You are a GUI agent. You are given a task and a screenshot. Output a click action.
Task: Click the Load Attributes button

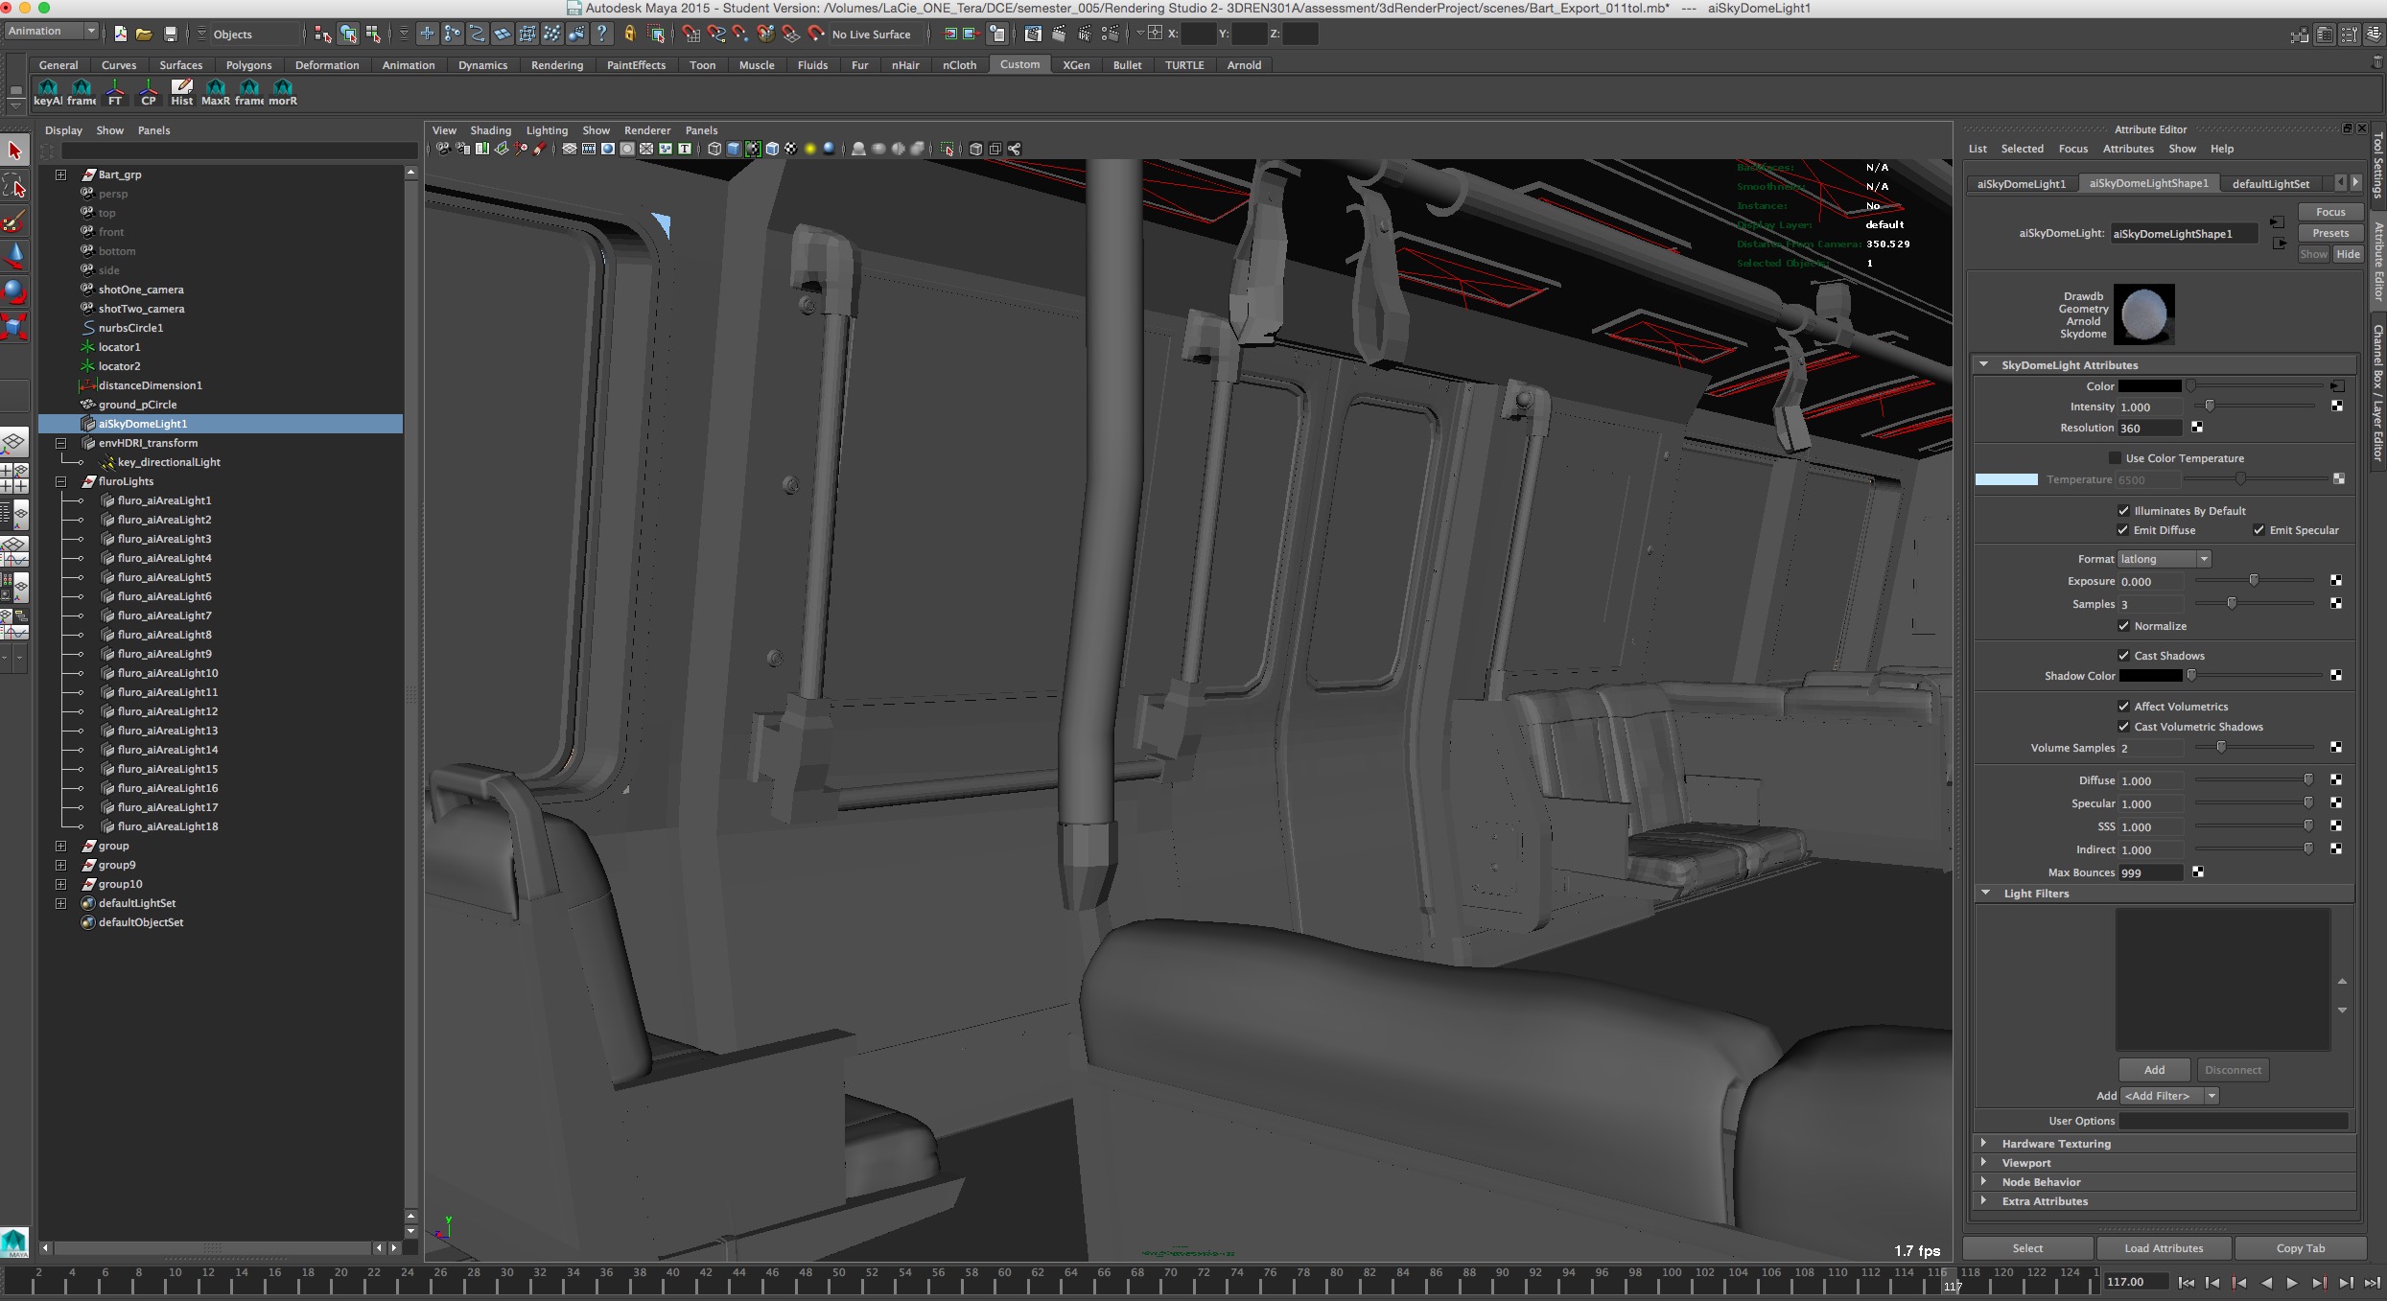click(x=2164, y=1247)
